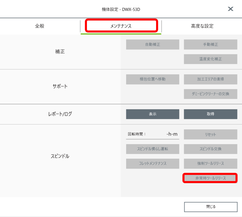Click 強制ツールリリース button
Screen dimensions: 242x217
tap(211, 164)
